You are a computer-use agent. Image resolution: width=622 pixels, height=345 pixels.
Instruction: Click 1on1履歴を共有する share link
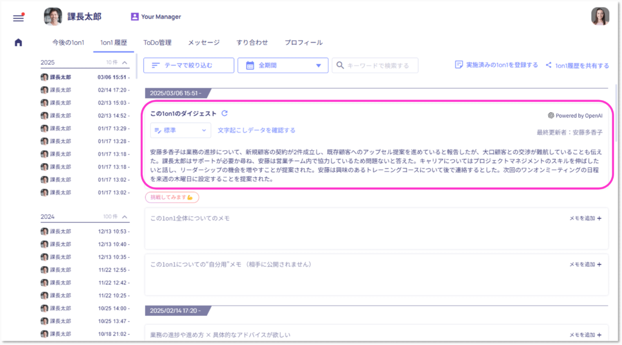(578, 65)
